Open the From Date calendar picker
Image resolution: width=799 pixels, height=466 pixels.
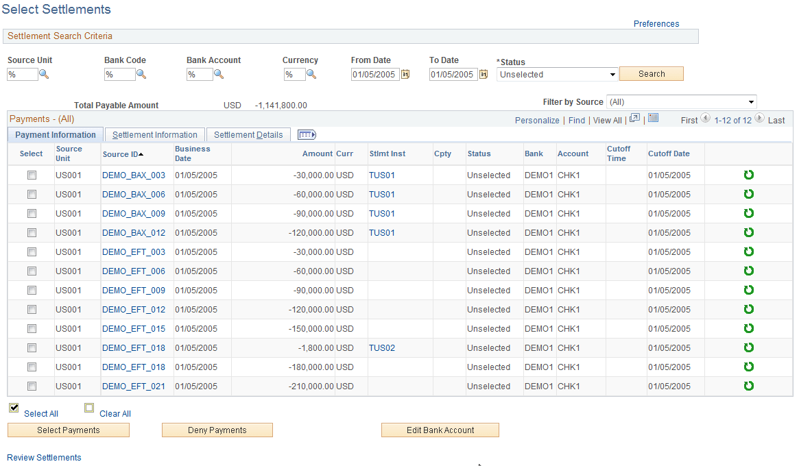click(405, 74)
